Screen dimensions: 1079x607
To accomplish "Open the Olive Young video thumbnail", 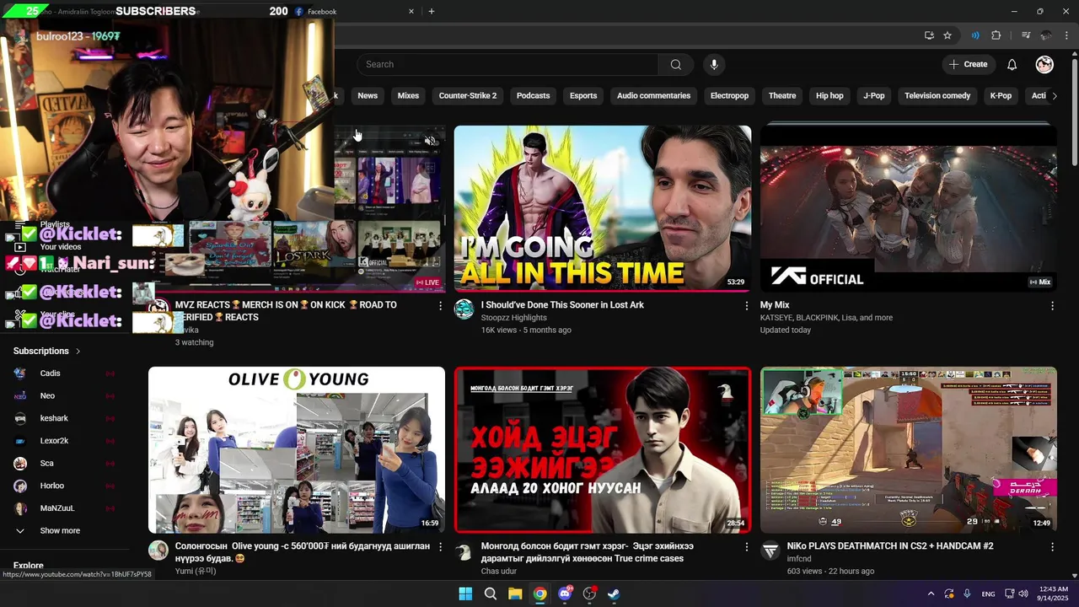I will coord(297,449).
